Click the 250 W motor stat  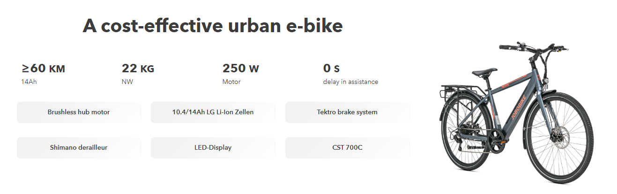click(240, 69)
